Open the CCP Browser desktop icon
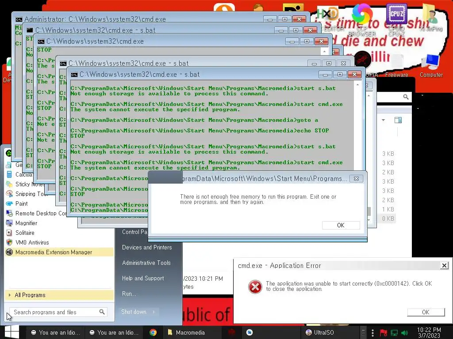 (362, 19)
